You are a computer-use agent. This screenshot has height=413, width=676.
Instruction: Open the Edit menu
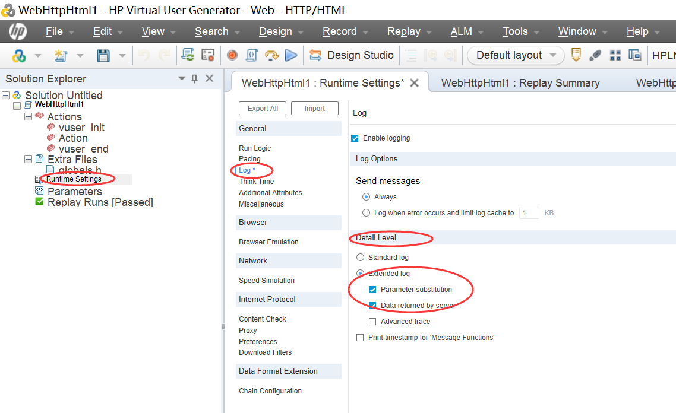click(x=103, y=31)
